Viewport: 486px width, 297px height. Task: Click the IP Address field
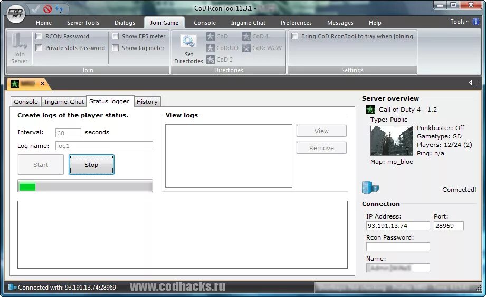click(398, 226)
